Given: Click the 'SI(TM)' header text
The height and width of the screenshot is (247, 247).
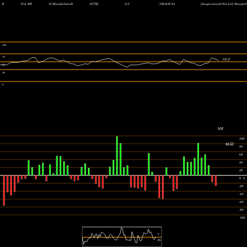Looking at the screenshot, I should (x=94, y=4).
